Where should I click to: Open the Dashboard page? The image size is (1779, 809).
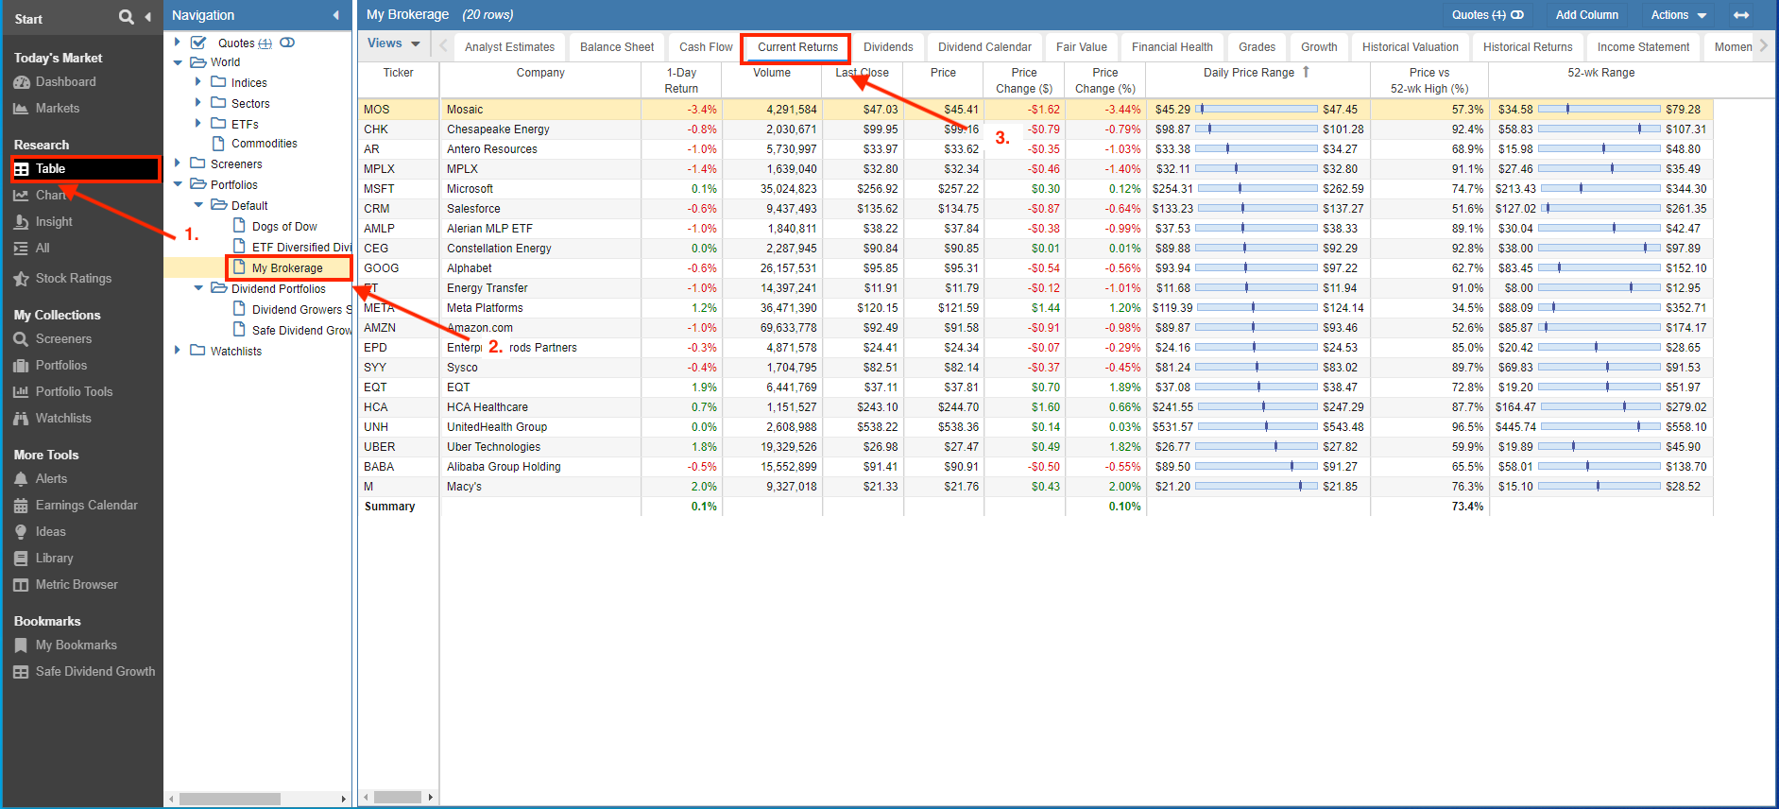pos(65,82)
